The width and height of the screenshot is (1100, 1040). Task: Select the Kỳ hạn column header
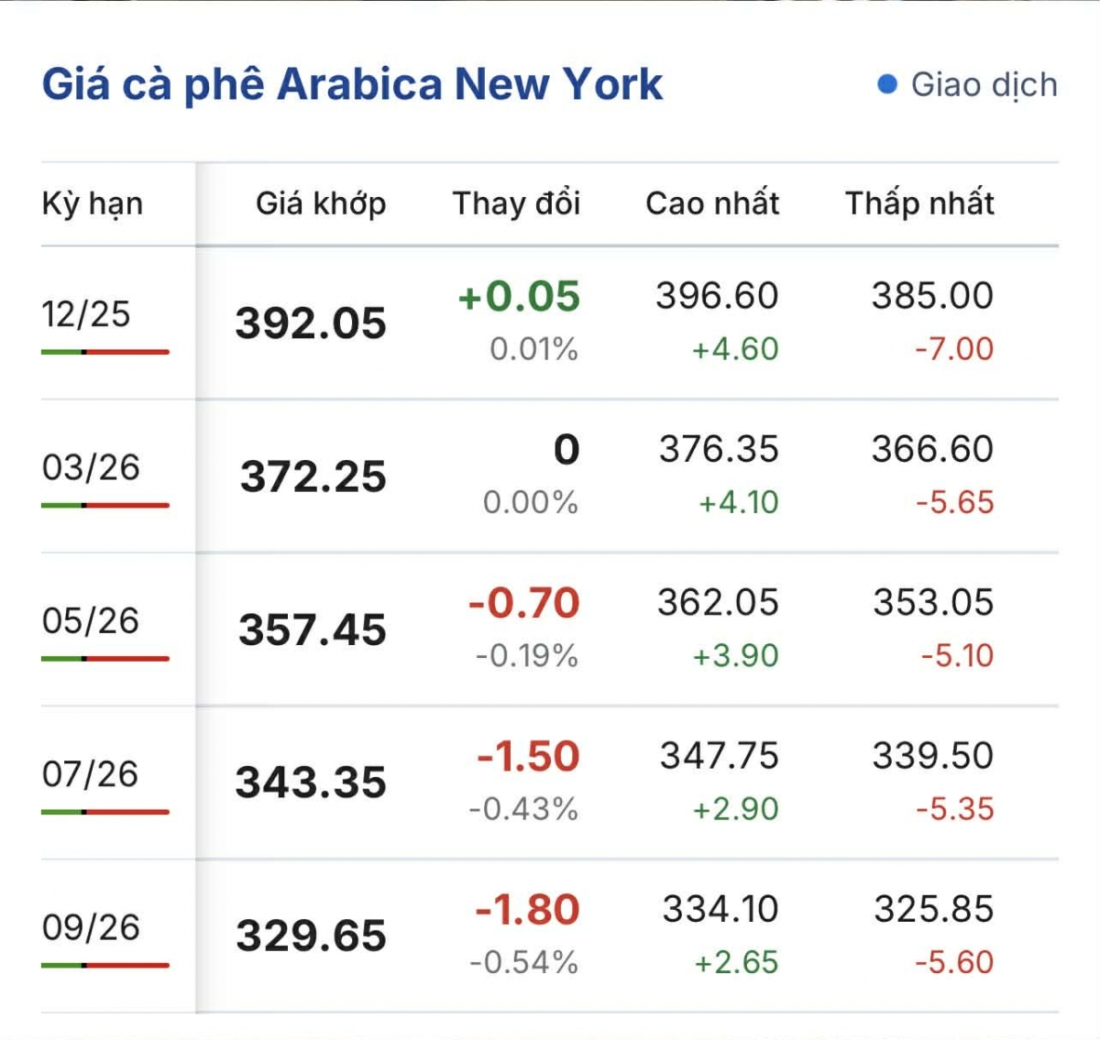click(93, 203)
